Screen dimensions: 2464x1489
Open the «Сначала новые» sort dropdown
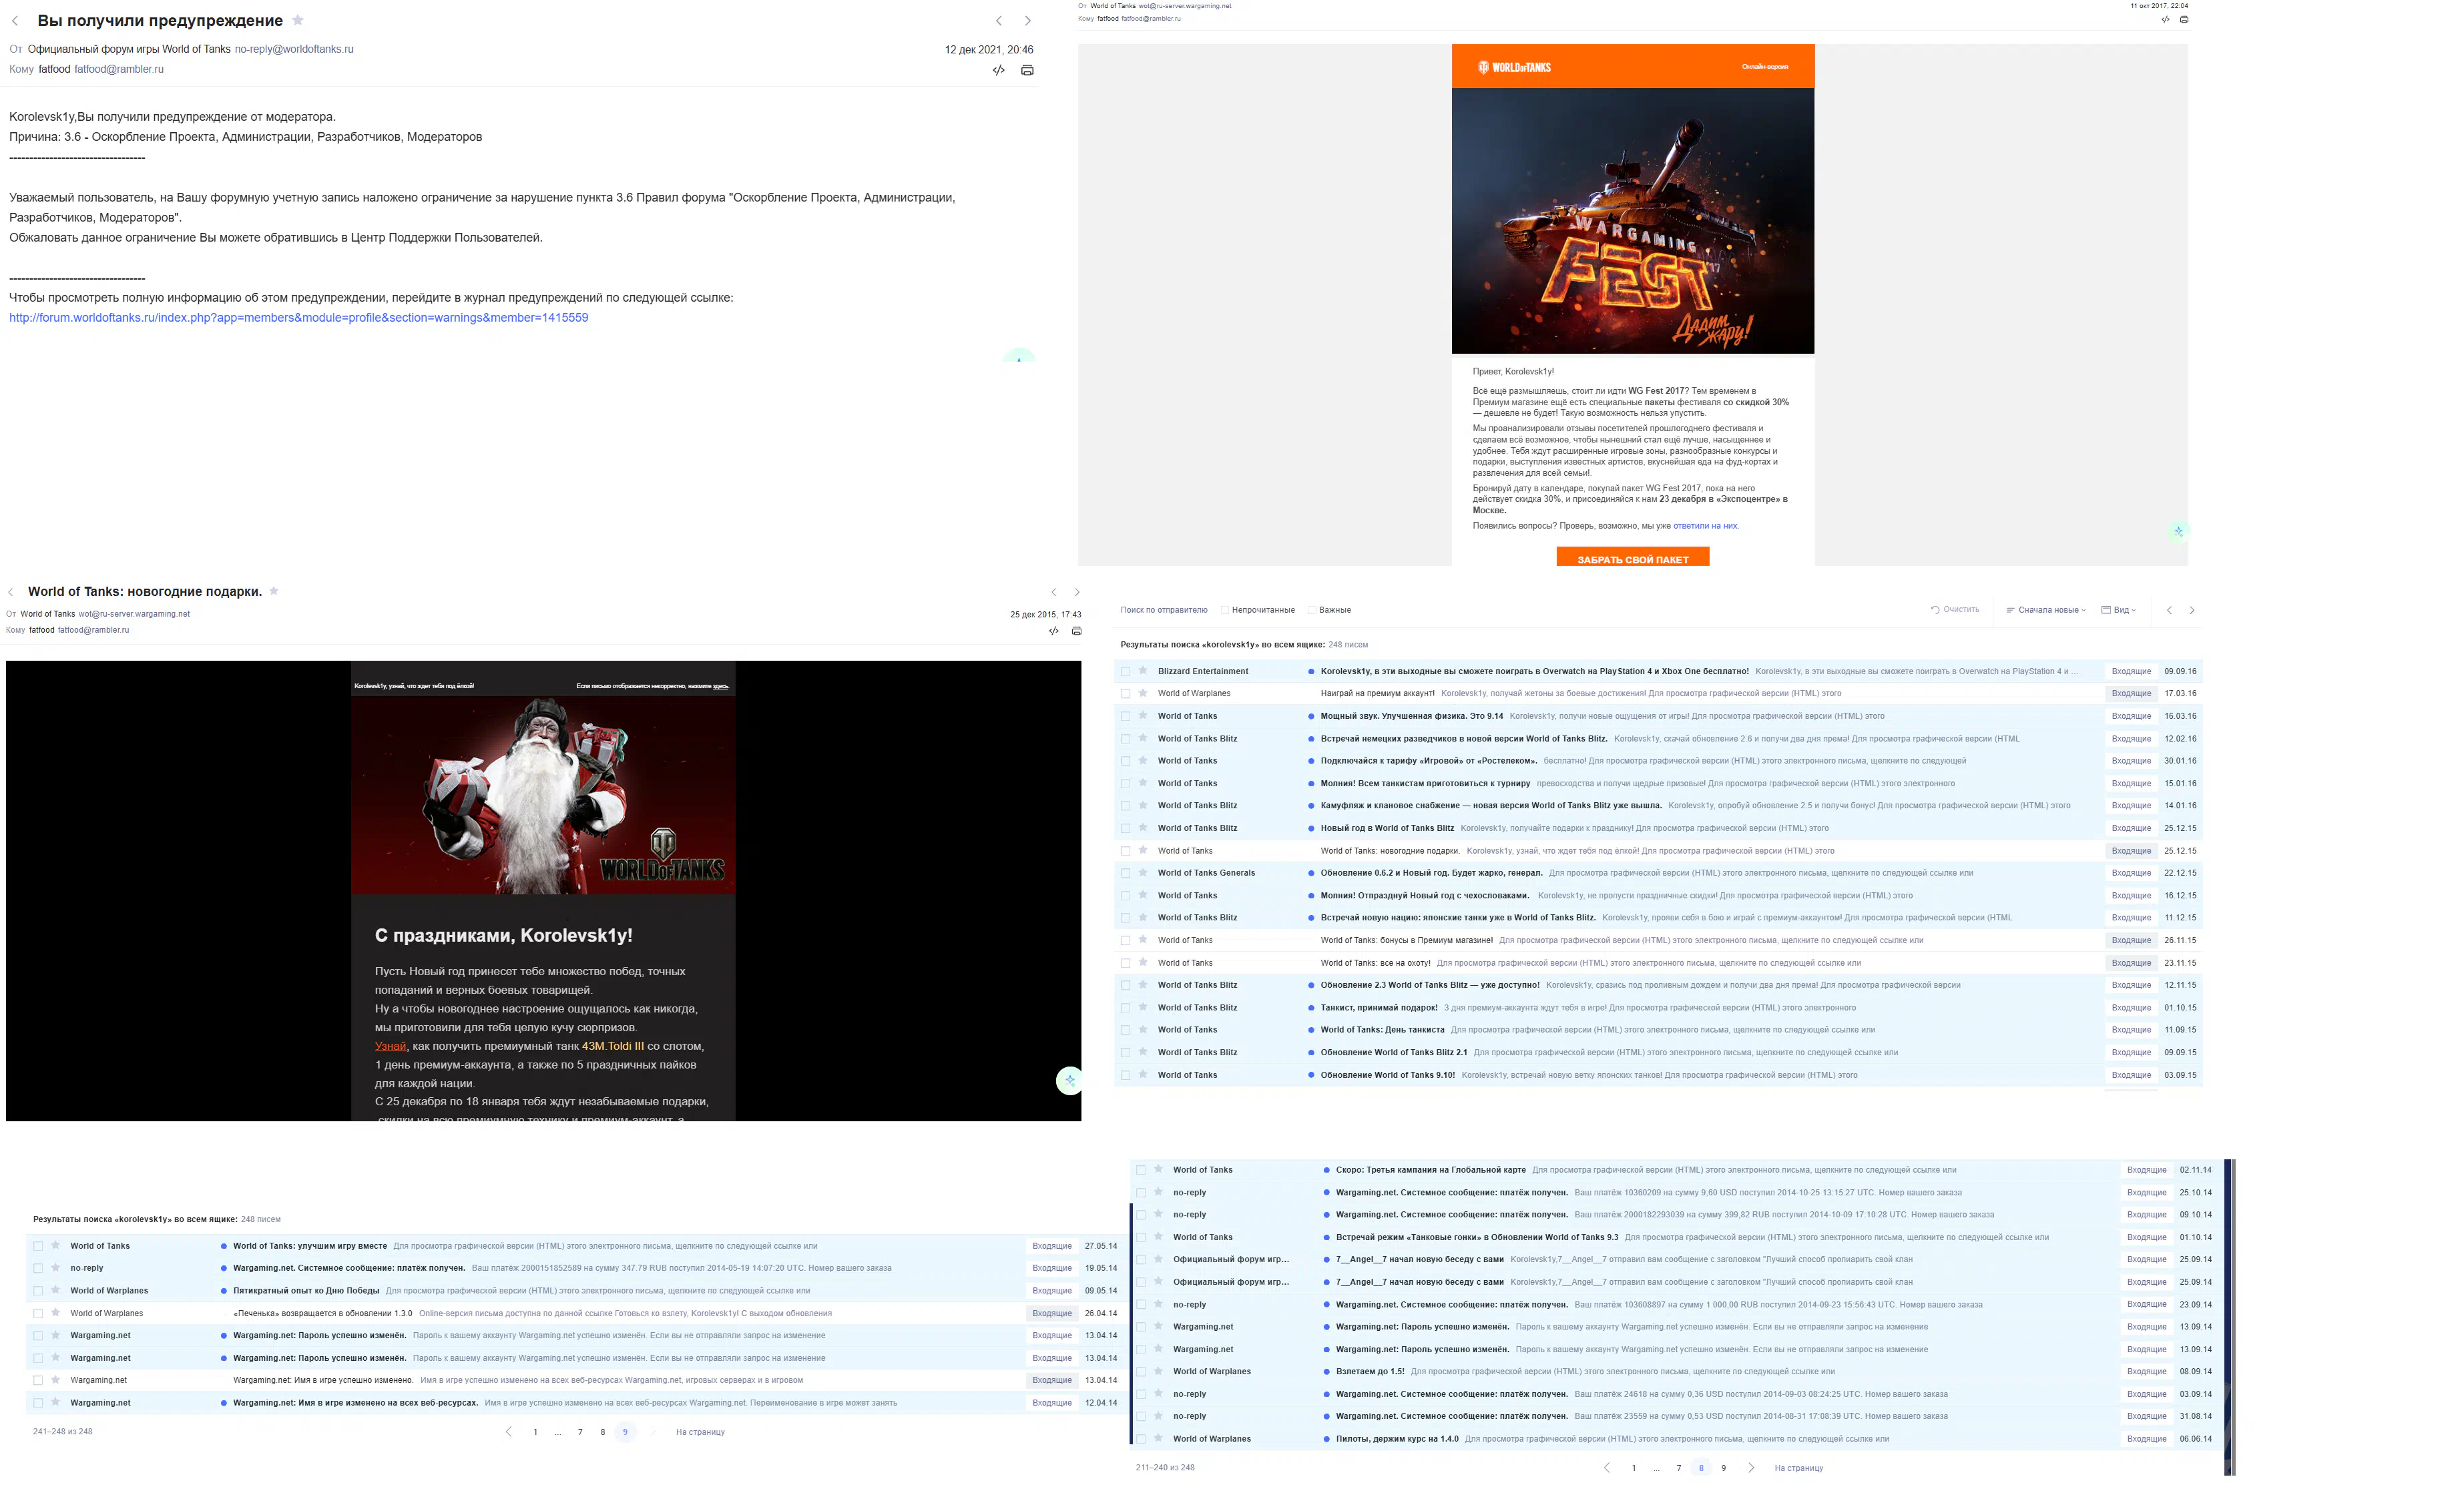coord(2046,610)
